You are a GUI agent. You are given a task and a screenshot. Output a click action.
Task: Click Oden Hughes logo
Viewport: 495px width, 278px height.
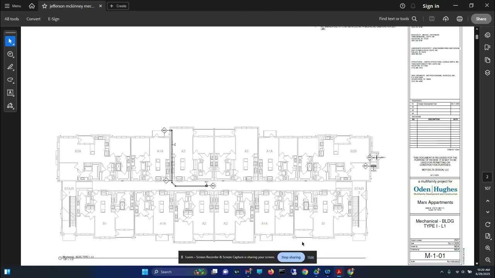pos(435,190)
